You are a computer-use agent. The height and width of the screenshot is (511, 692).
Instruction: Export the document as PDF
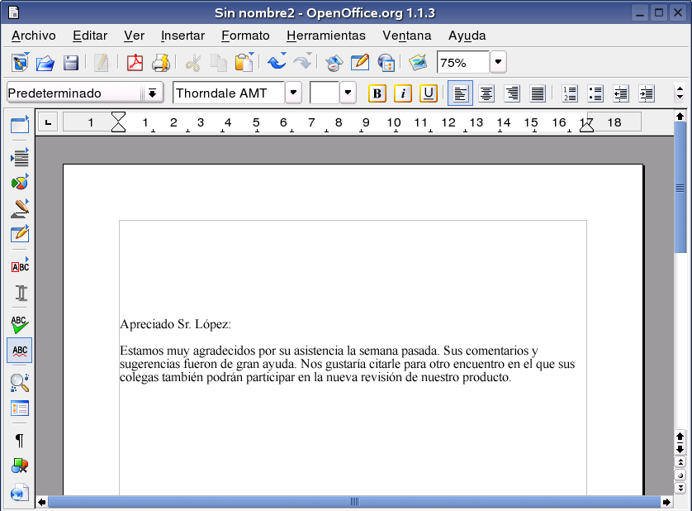135,62
